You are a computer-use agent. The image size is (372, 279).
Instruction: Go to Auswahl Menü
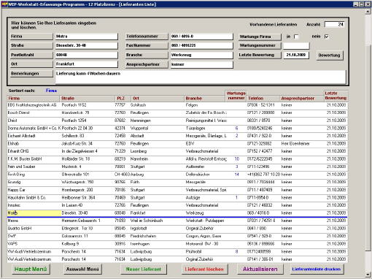(x=82, y=270)
